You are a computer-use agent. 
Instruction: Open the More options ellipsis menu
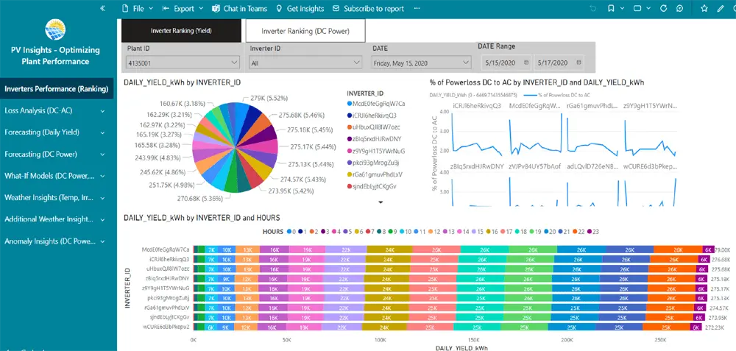[x=417, y=9]
